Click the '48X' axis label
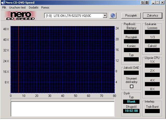 click(6, 29)
